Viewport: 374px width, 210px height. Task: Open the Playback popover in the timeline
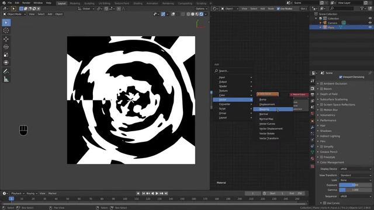pyautogui.click(x=18, y=193)
